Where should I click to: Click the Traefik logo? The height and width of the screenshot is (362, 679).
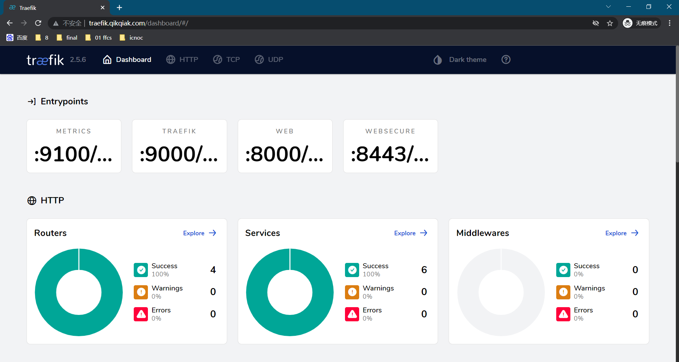(45, 60)
